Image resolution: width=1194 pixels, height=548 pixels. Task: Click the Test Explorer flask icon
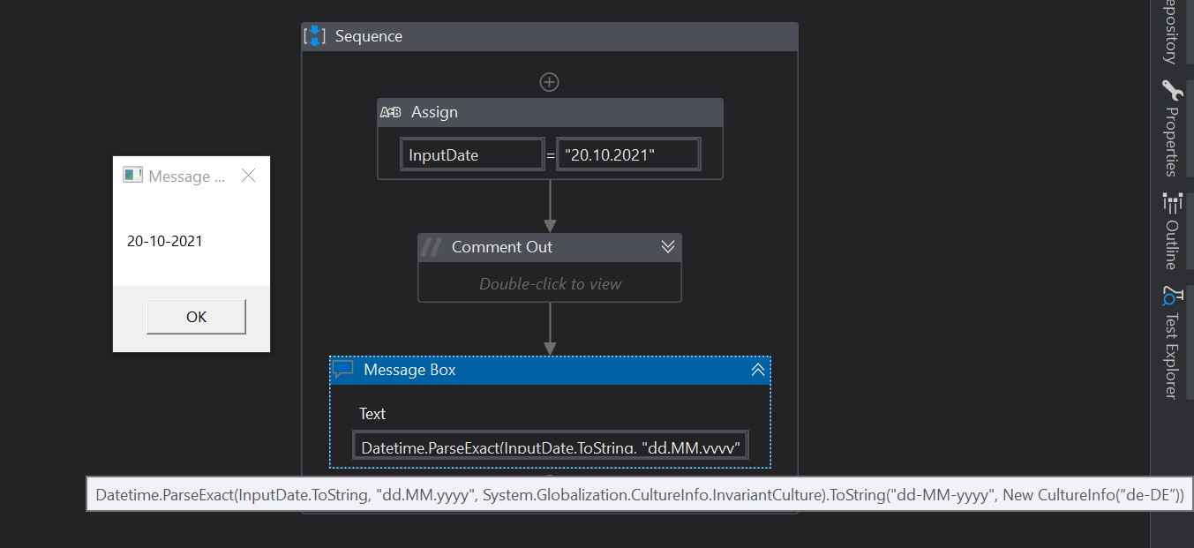pos(1172,297)
